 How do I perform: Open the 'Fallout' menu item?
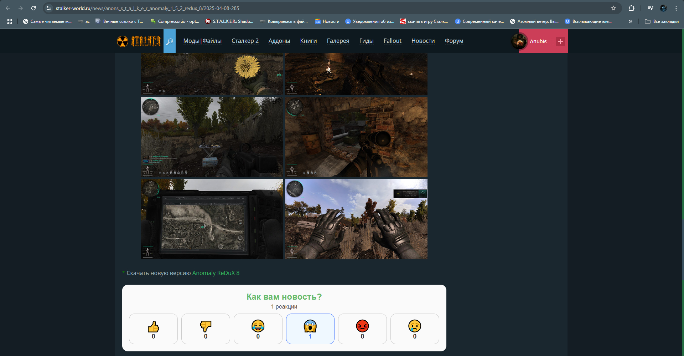coord(392,41)
